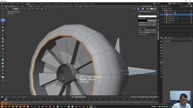Screen dimensions: 193x108
Task: Switch to face select mode
Action: pyautogui.click(x=17, y=9)
